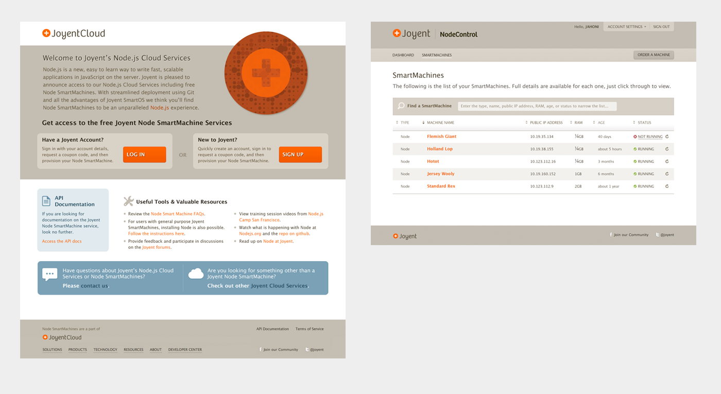Click Twitter icon in JoyentCloud footer

coord(307,350)
